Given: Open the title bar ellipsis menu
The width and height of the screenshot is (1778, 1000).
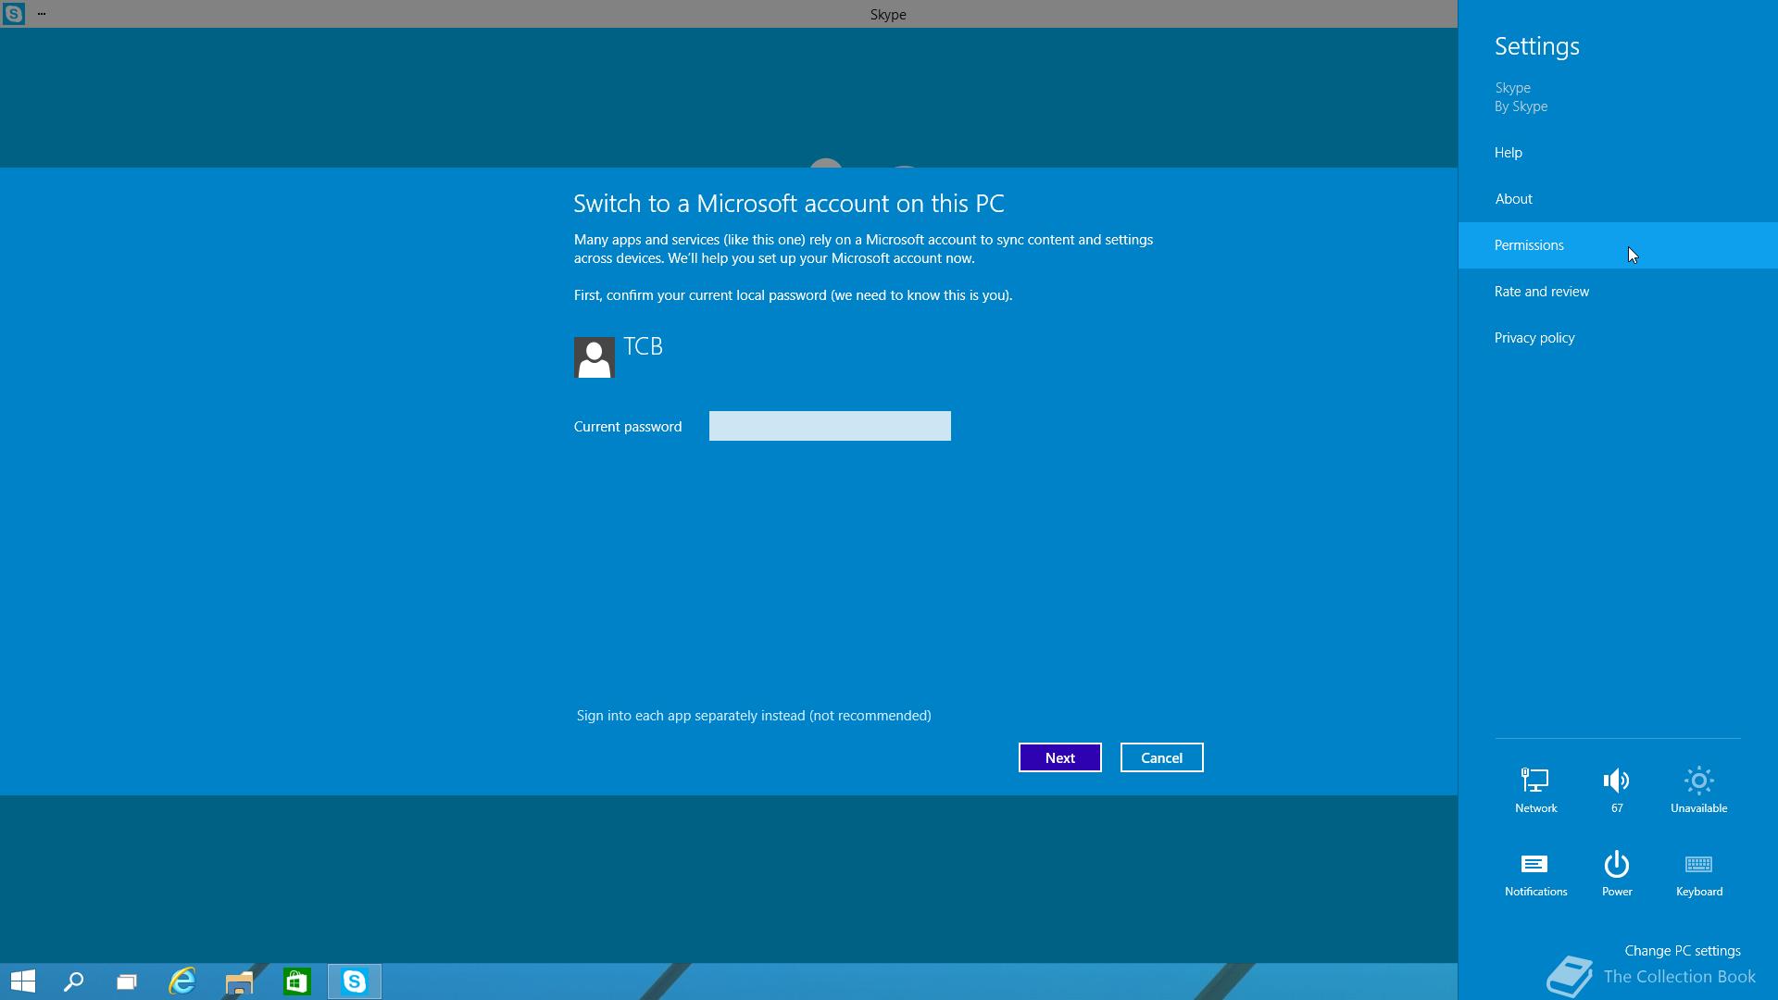Looking at the screenshot, I should point(42,14).
